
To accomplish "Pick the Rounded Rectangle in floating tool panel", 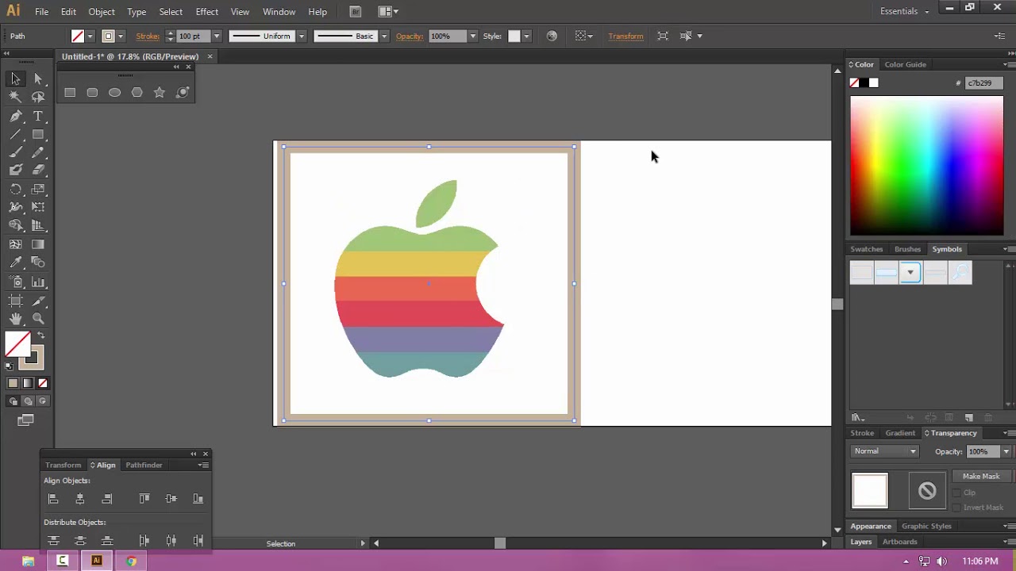I will click(x=92, y=93).
